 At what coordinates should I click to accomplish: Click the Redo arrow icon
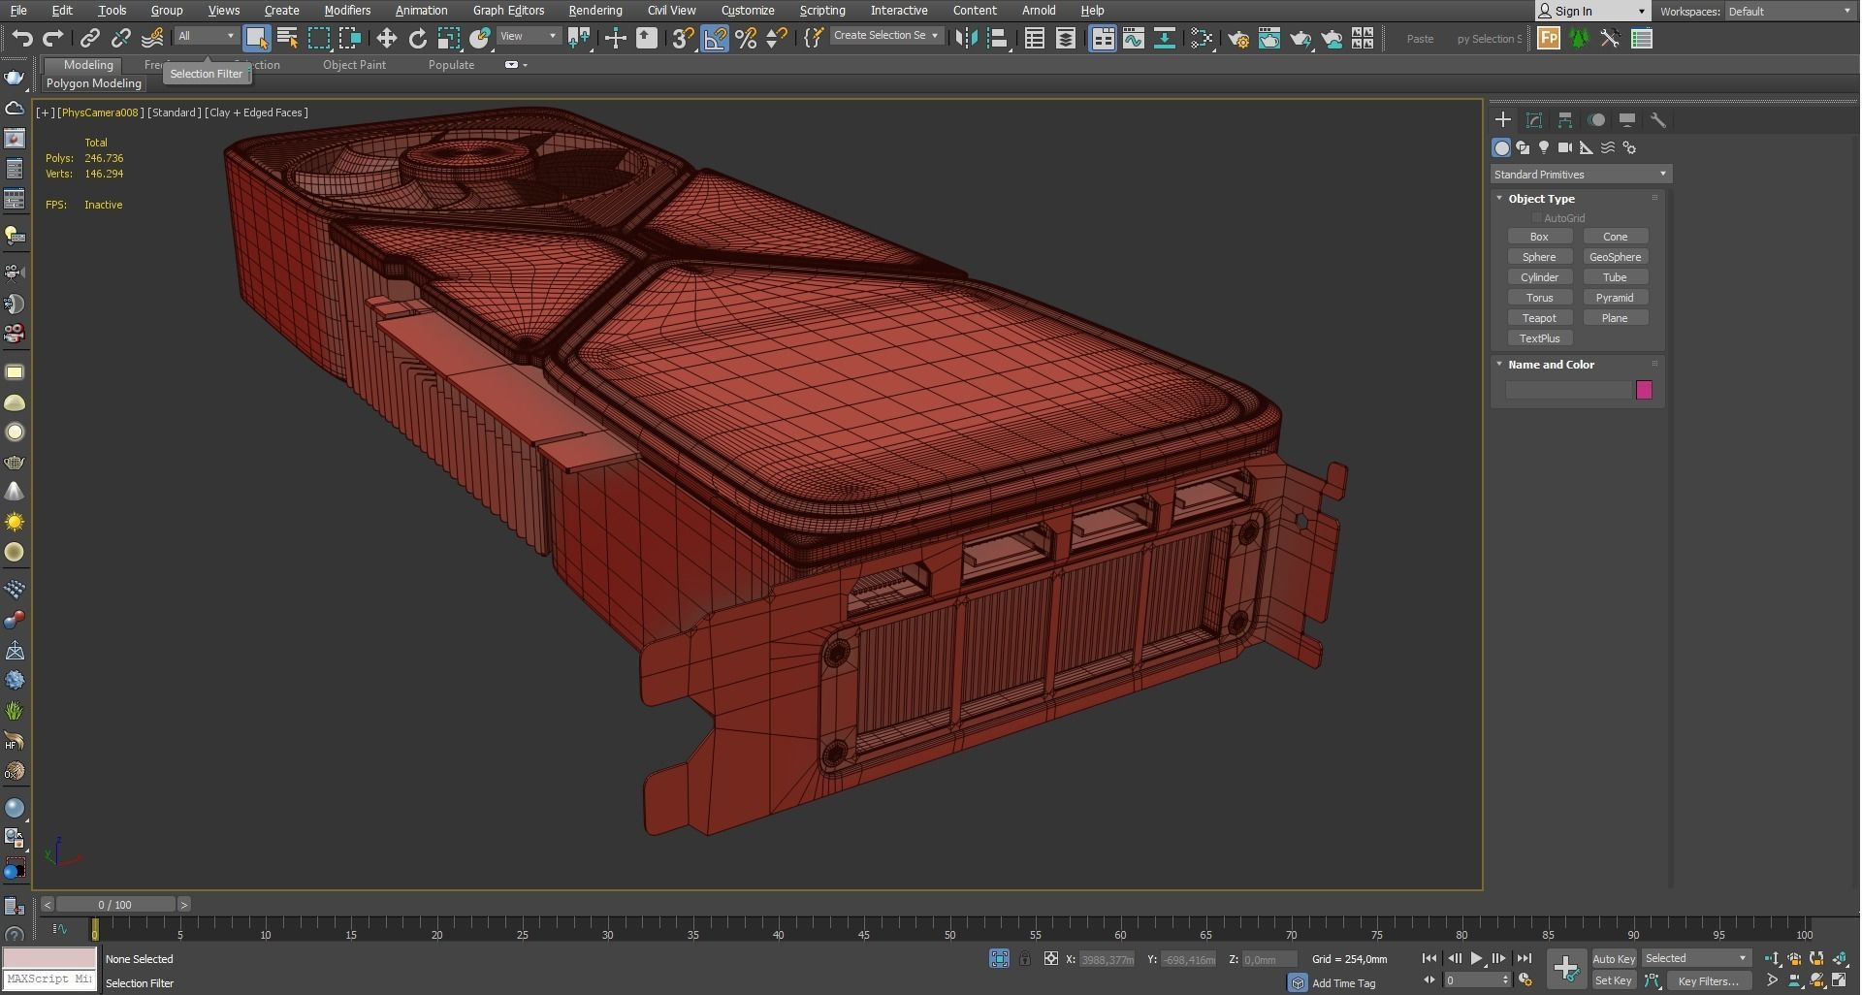click(53, 38)
